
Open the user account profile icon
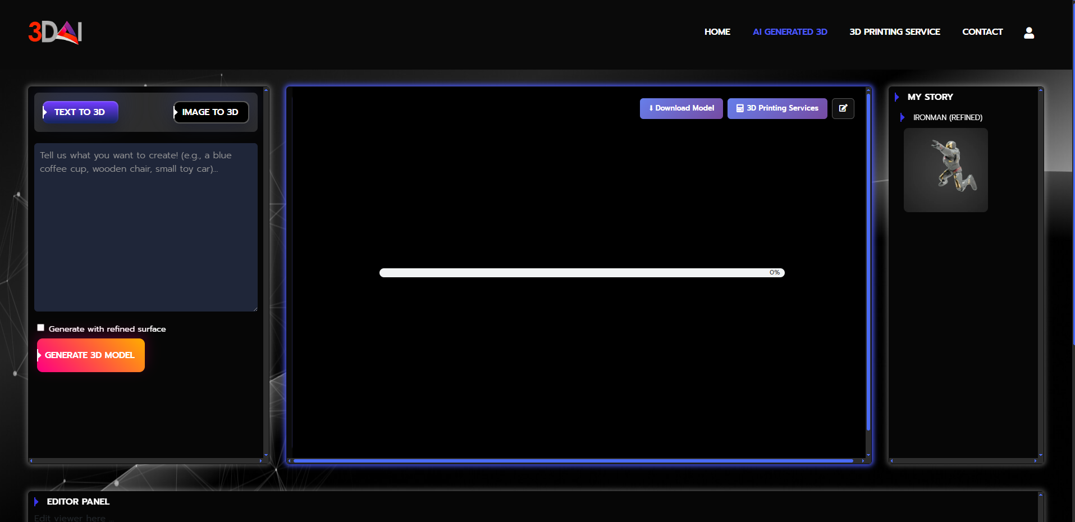pyautogui.click(x=1028, y=33)
